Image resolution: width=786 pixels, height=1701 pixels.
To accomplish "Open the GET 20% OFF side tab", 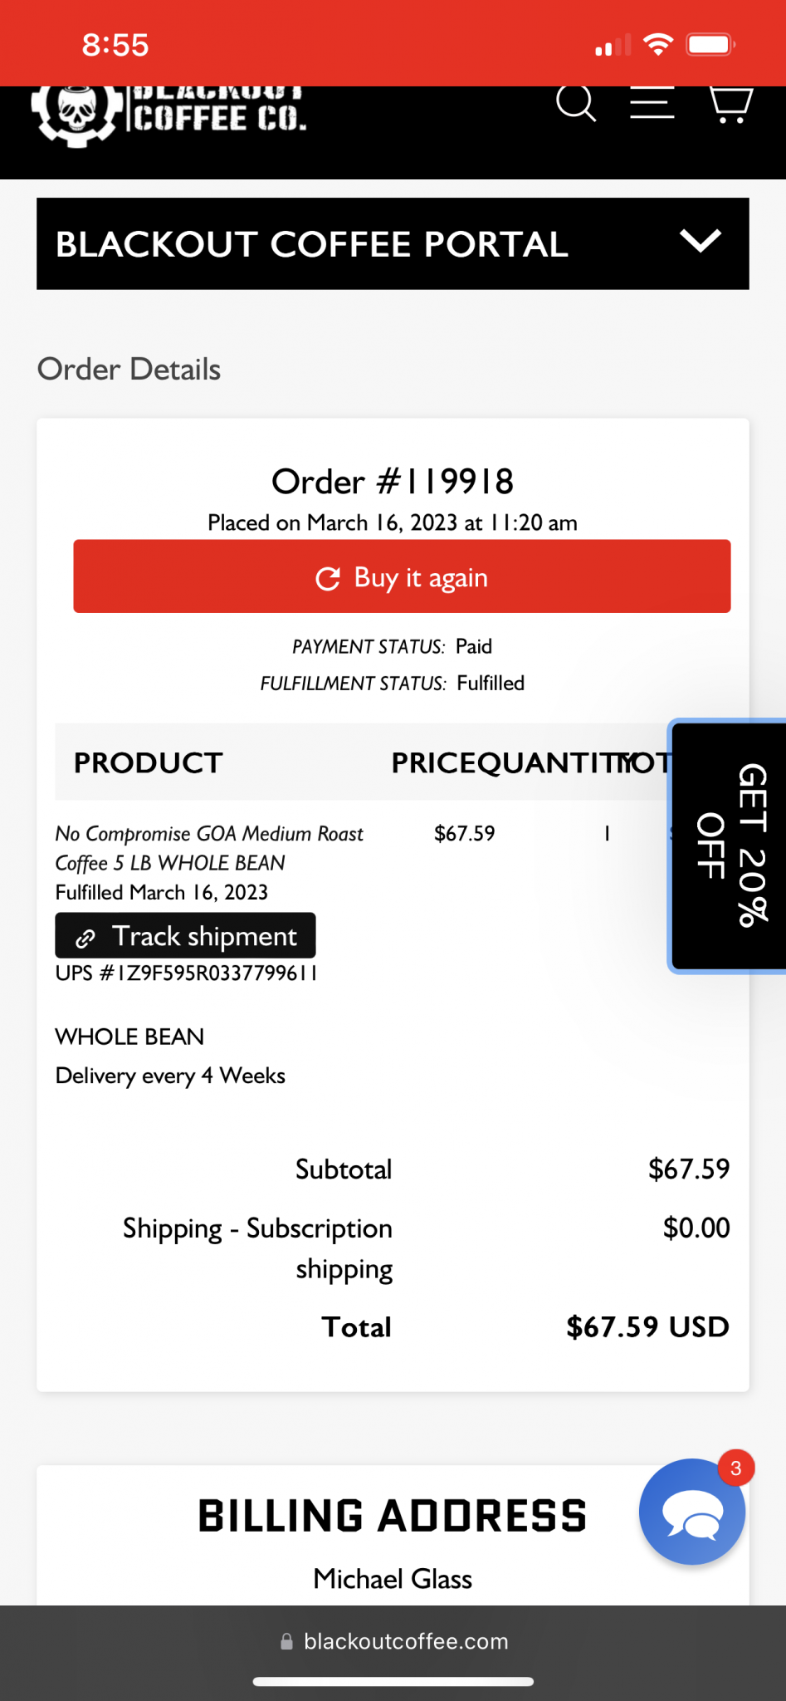I will point(728,846).
